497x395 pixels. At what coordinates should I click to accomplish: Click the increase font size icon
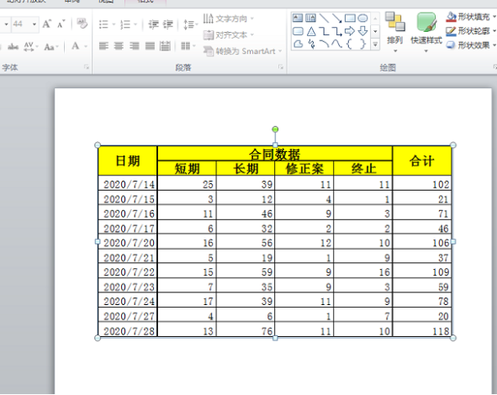[x=46, y=24]
